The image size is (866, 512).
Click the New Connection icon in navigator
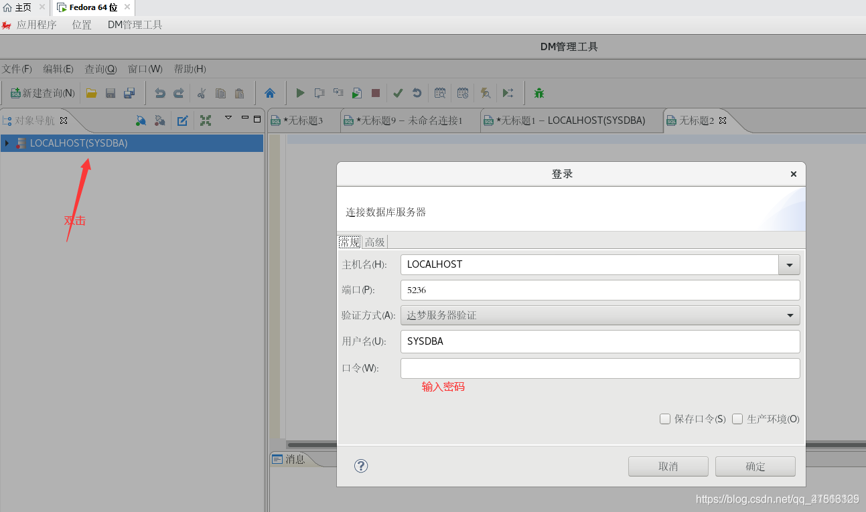[x=141, y=120]
